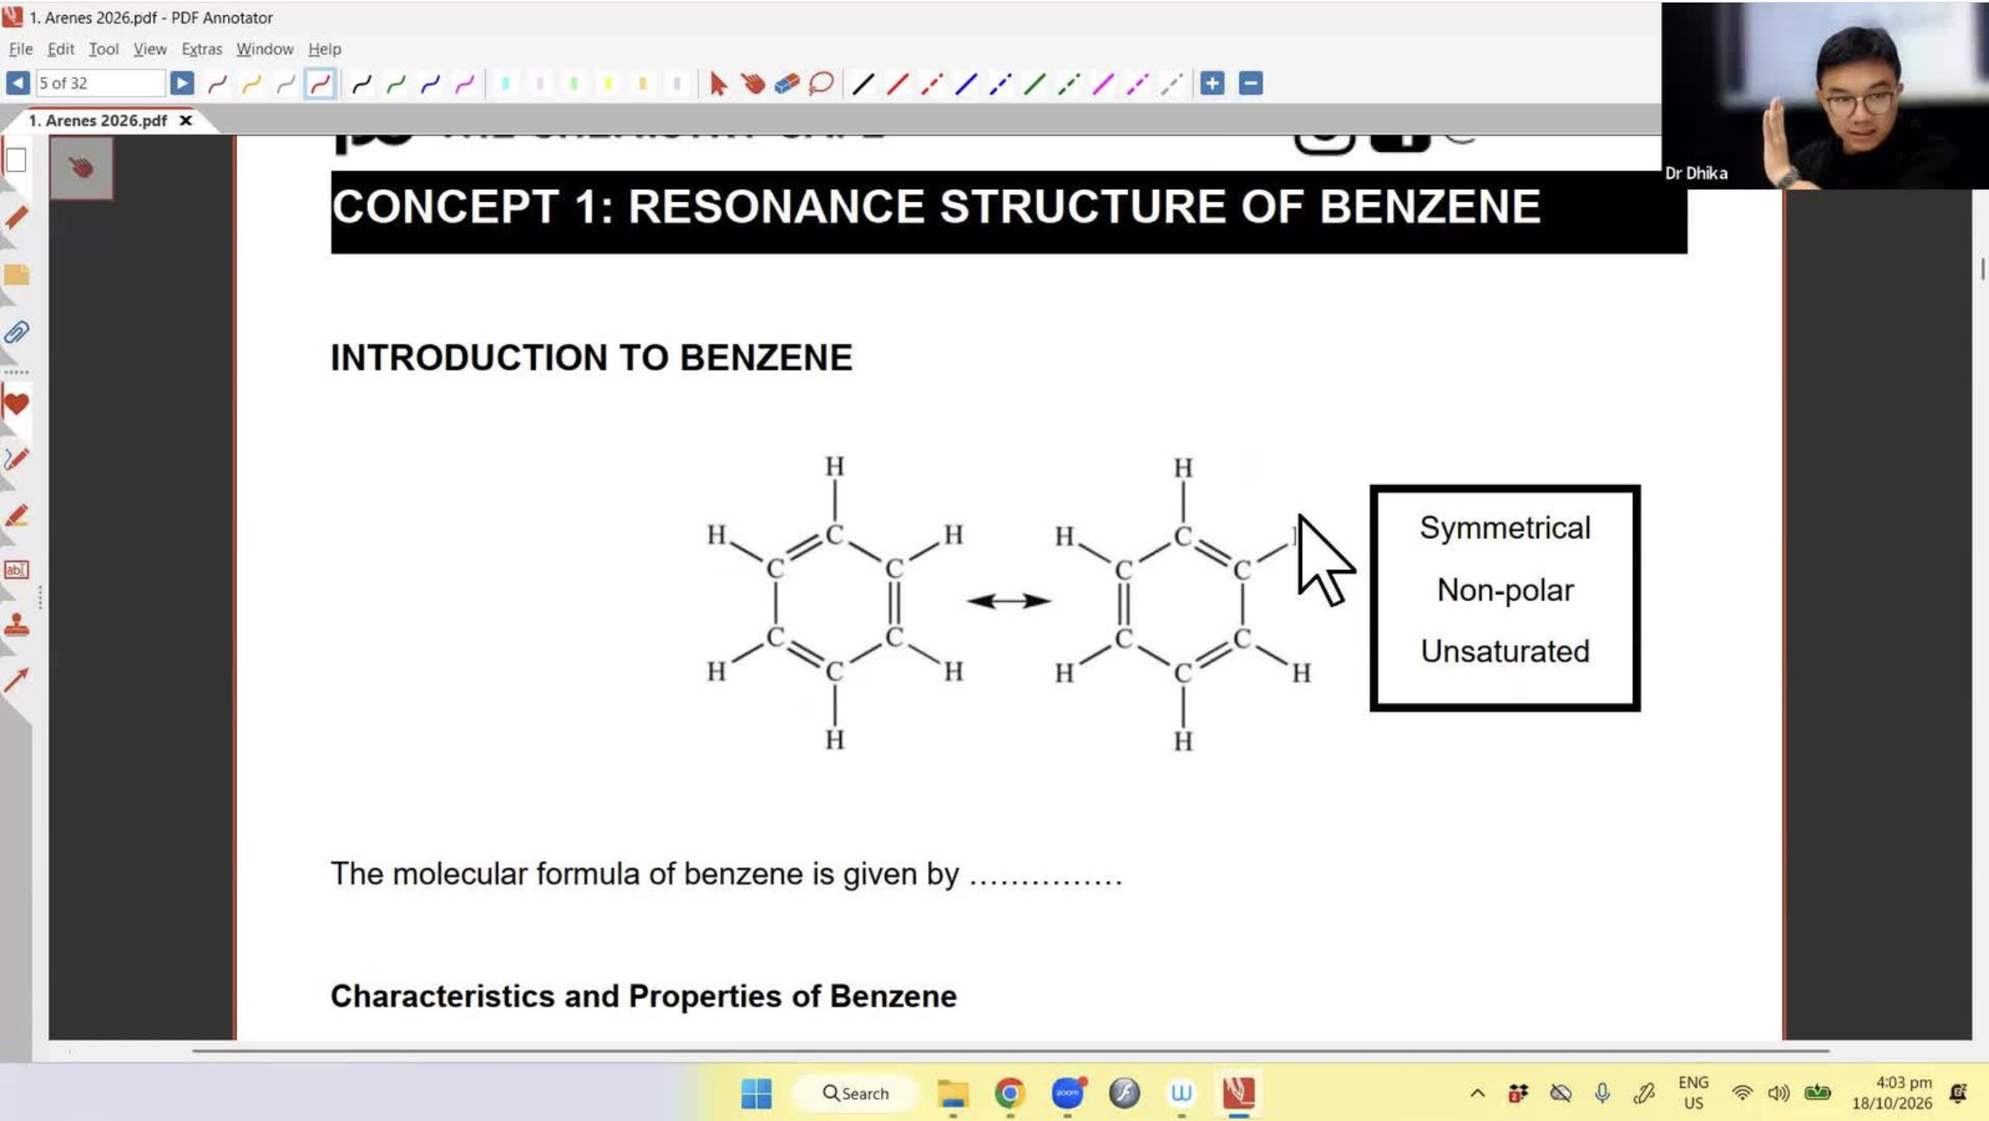Open the pages sidebar panel icon
The width and height of the screenshot is (1989, 1121).
(x=16, y=159)
